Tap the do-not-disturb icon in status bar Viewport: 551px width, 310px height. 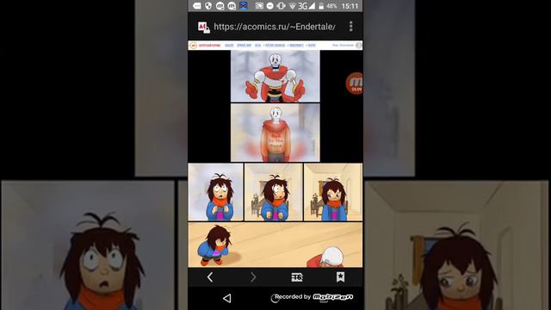(269, 6)
